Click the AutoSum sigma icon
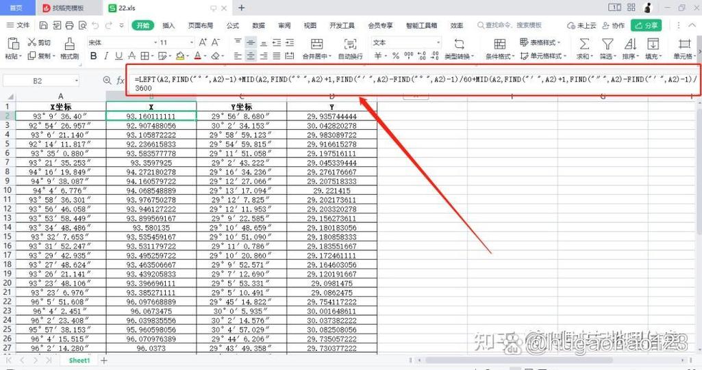Image resolution: width=702 pixels, height=370 pixels. (x=584, y=44)
